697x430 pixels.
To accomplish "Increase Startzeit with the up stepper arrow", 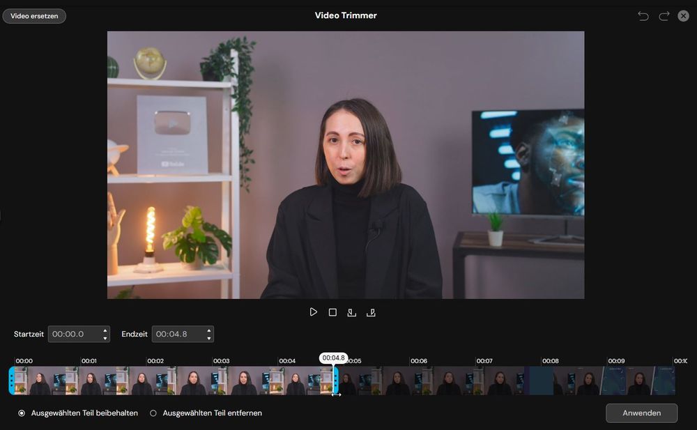I will pyautogui.click(x=105, y=330).
